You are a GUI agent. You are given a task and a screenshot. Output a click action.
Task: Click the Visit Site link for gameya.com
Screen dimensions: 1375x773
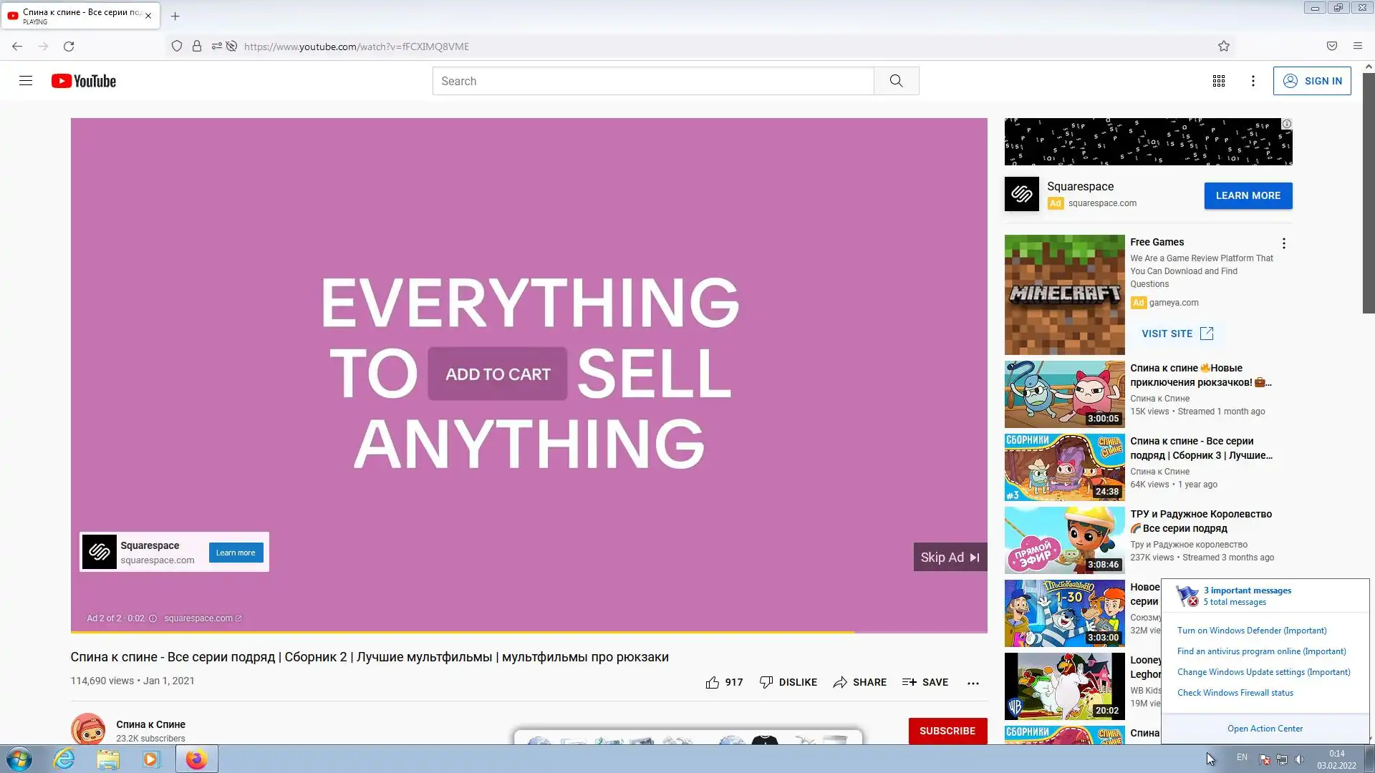(1177, 334)
